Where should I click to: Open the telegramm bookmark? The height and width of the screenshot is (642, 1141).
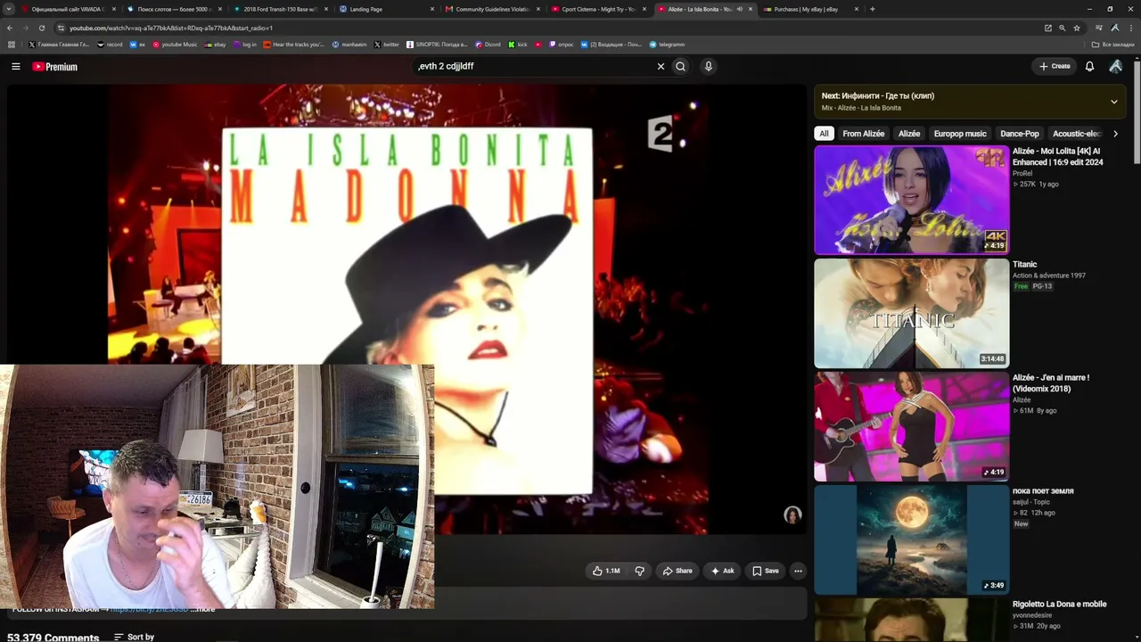pyautogui.click(x=667, y=45)
